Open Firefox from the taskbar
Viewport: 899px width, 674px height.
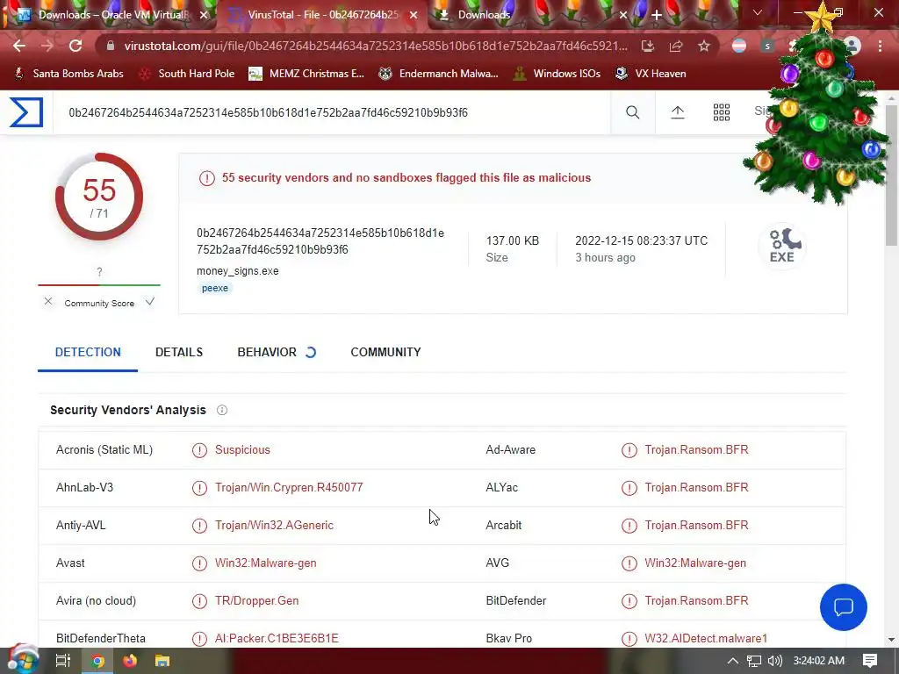(130, 661)
